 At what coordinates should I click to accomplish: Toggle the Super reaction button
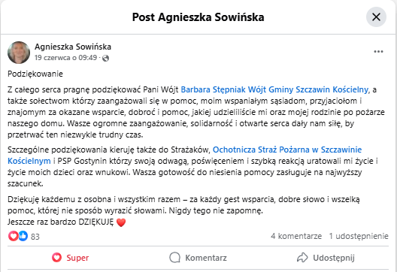71,258
